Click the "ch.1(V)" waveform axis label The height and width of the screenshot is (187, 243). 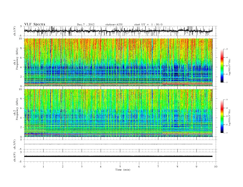[15, 31]
